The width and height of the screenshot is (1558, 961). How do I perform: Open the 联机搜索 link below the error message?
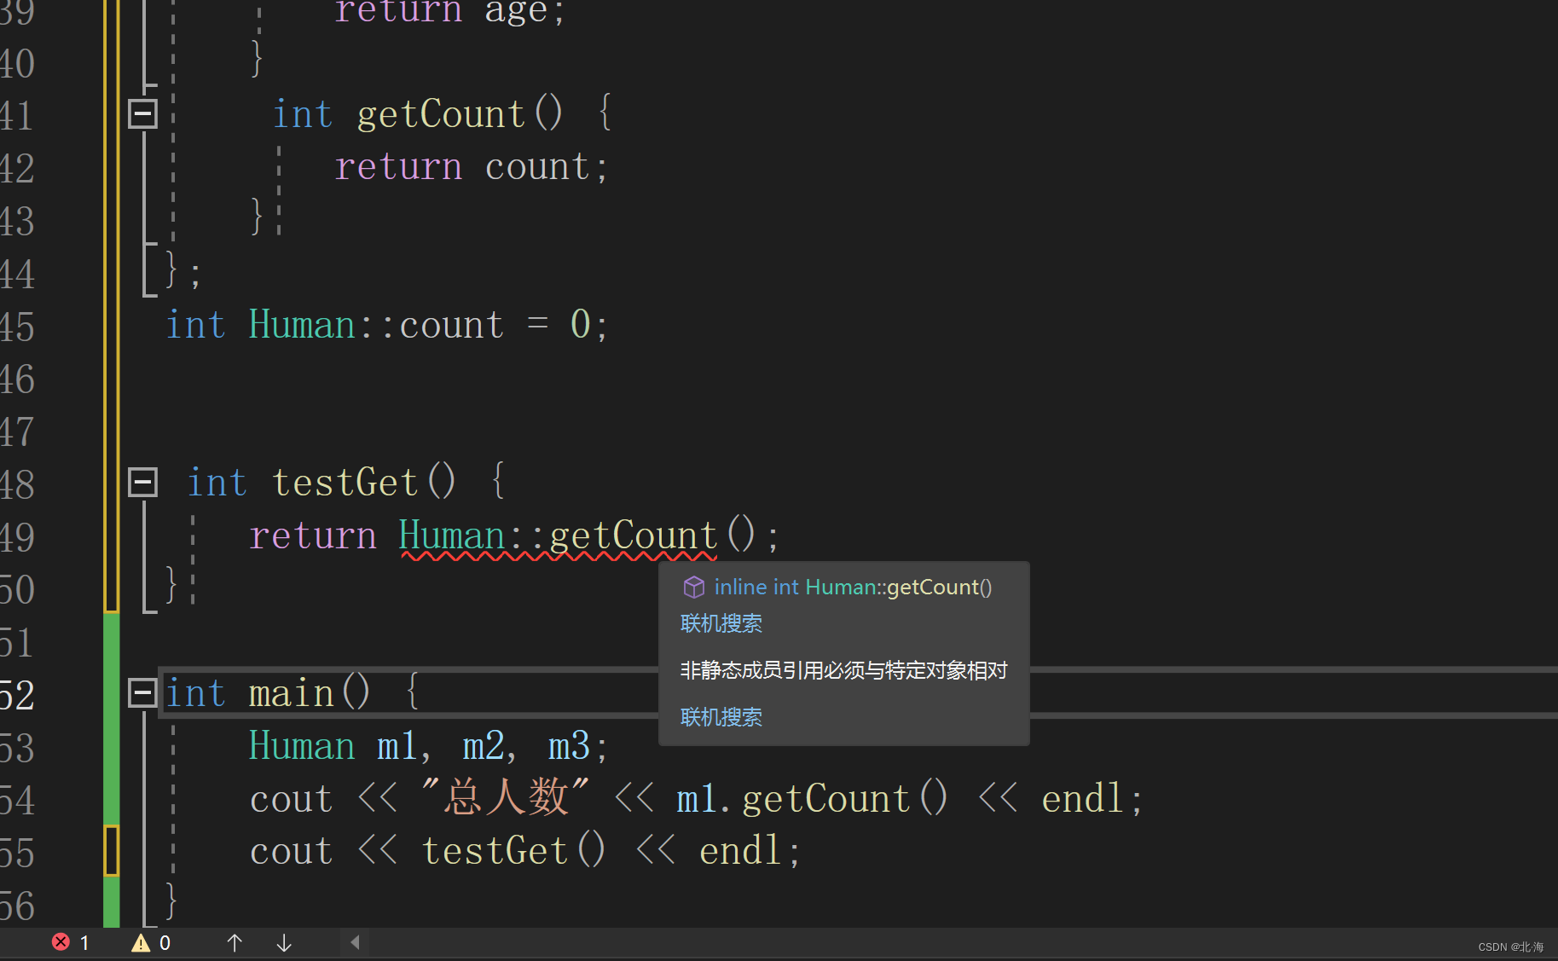point(721,717)
